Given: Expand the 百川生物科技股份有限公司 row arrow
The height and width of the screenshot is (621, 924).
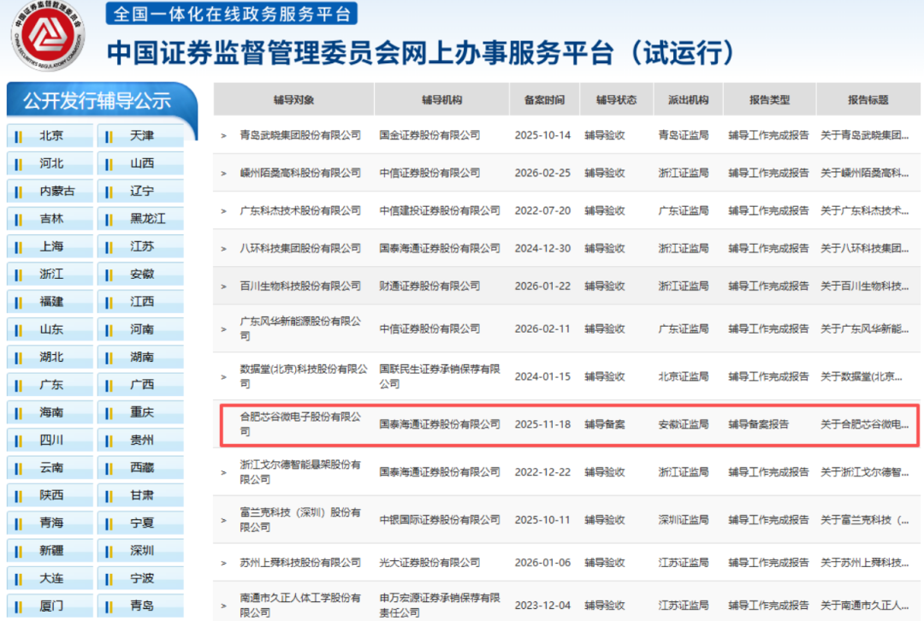Looking at the screenshot, I should (223, 287).
